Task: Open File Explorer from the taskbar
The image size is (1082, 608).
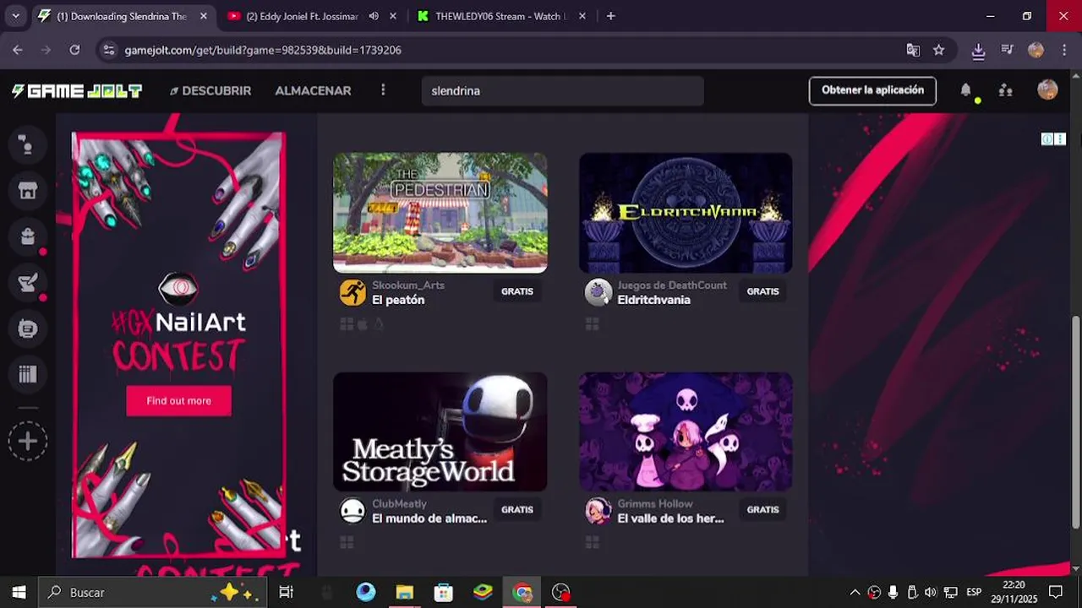Action: (405, 593)
